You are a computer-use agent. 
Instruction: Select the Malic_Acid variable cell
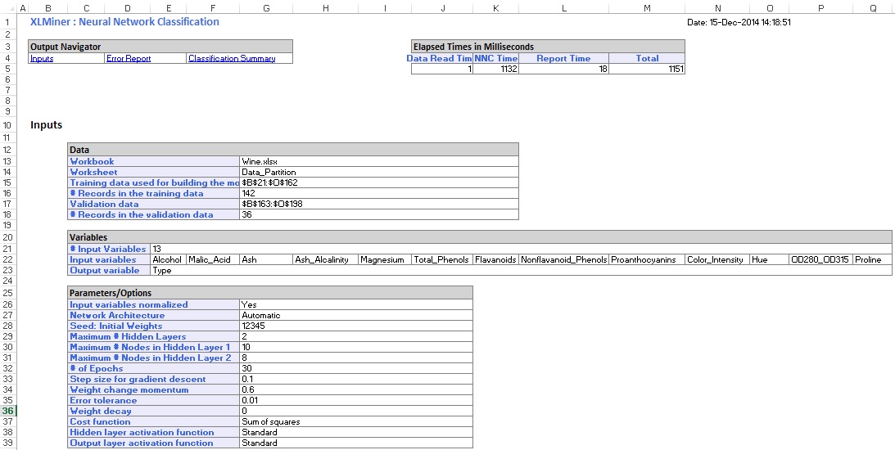tap(210, 259)
